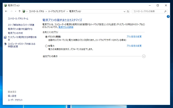Image resolution: width=173 pixels, height=108 pixels.
Task: Click the sleep time moon icon
Action: point(5,44)
